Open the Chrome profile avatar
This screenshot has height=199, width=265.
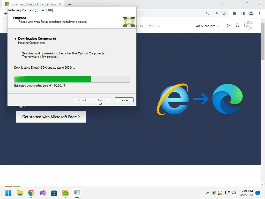point(251,13)
